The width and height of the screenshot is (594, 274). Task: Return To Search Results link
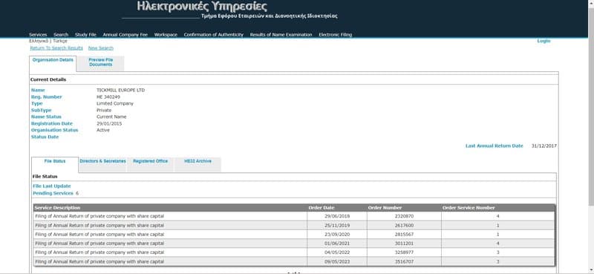[56, 48]
